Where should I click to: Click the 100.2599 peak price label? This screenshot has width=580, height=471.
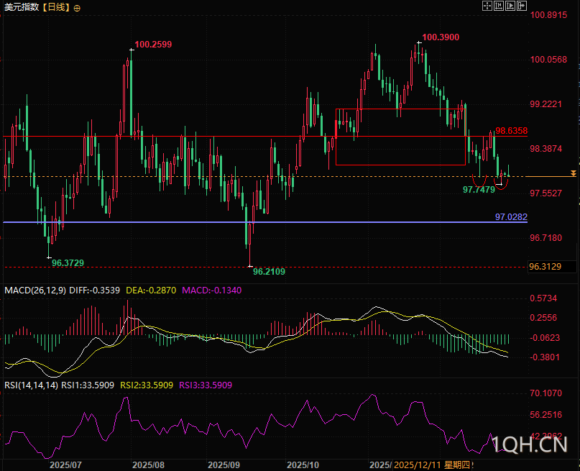click(x=153, y=45)
